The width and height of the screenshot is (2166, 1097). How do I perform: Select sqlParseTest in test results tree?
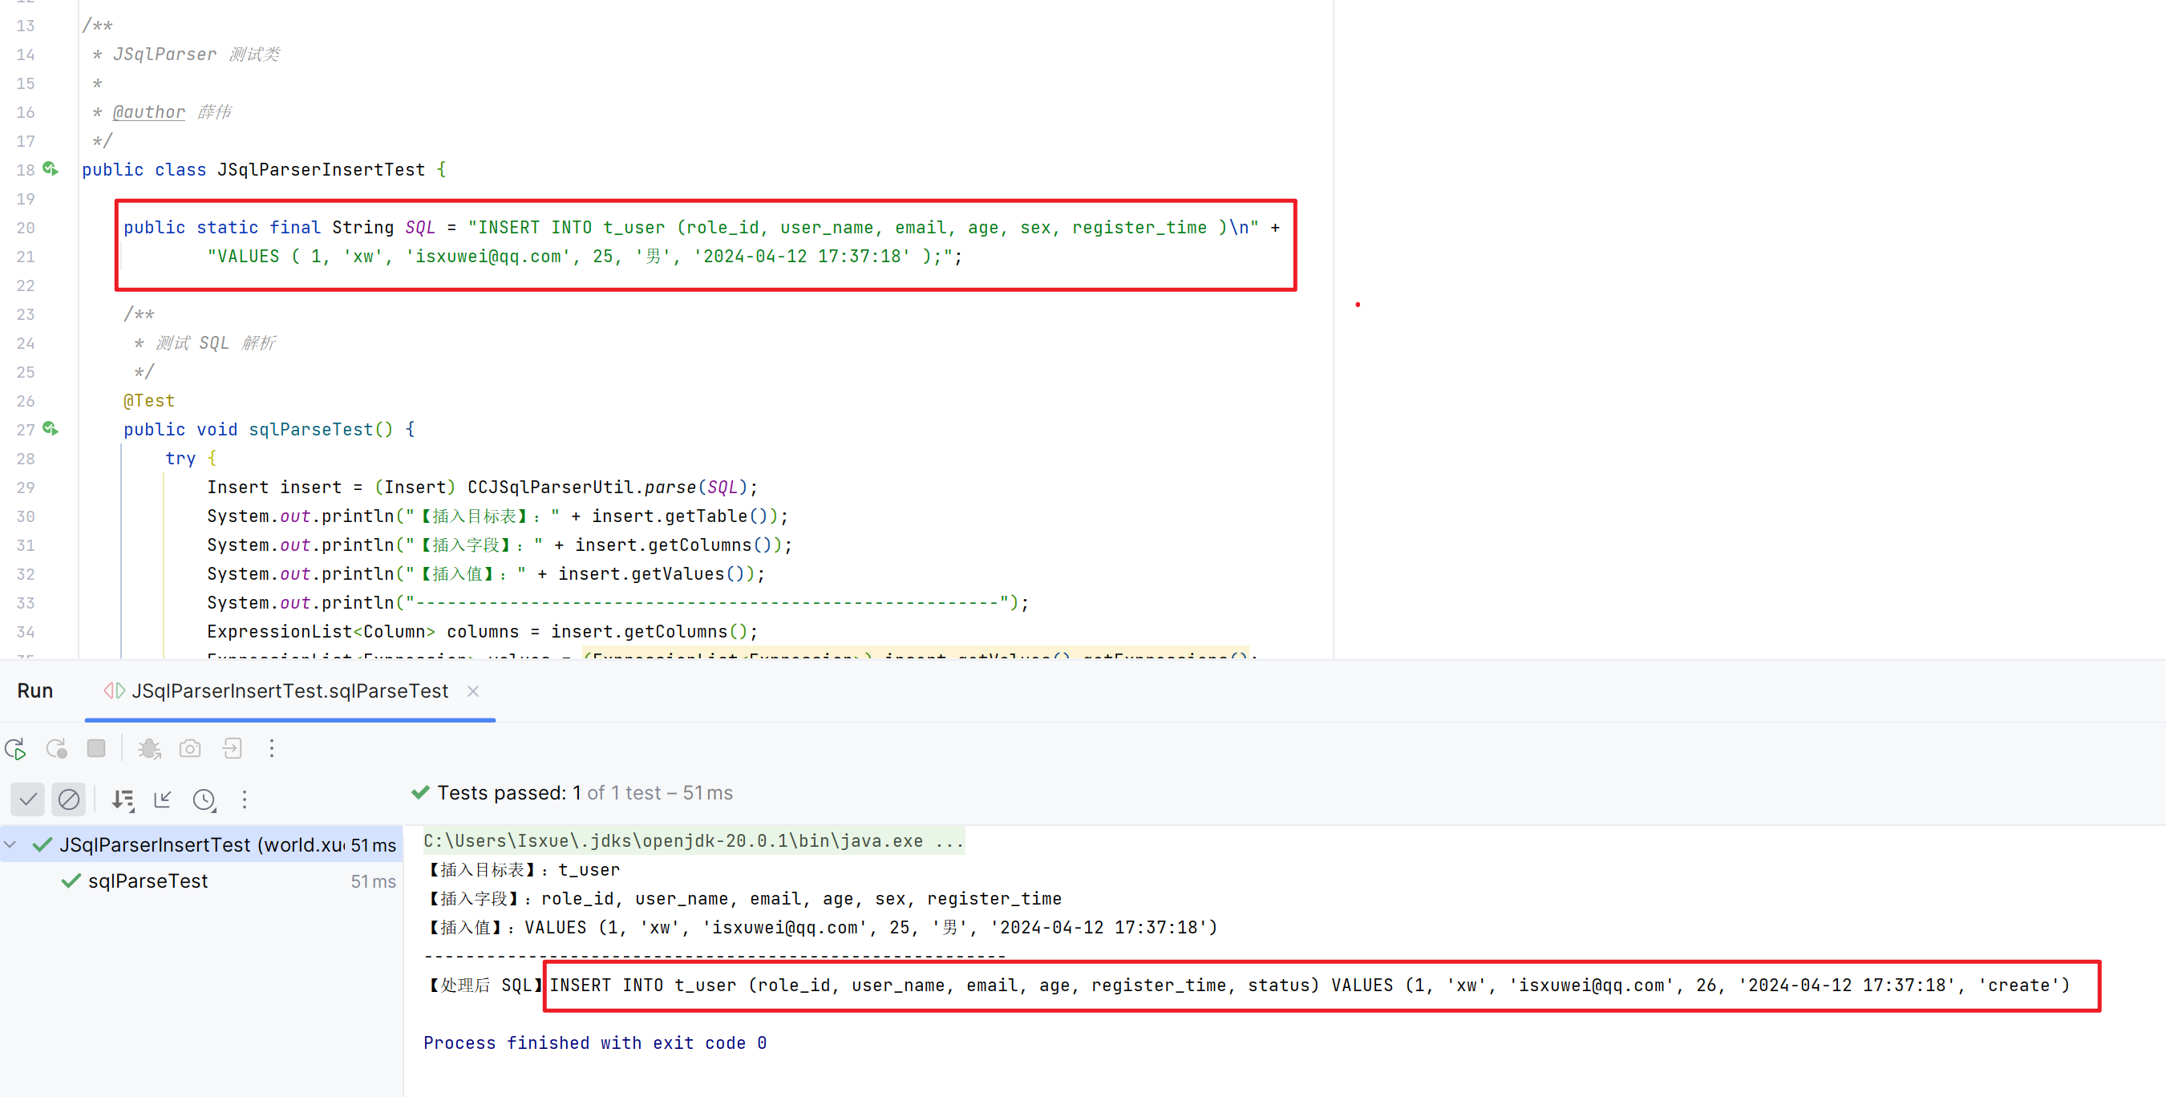pyautogui.click(x=148, y=881)
